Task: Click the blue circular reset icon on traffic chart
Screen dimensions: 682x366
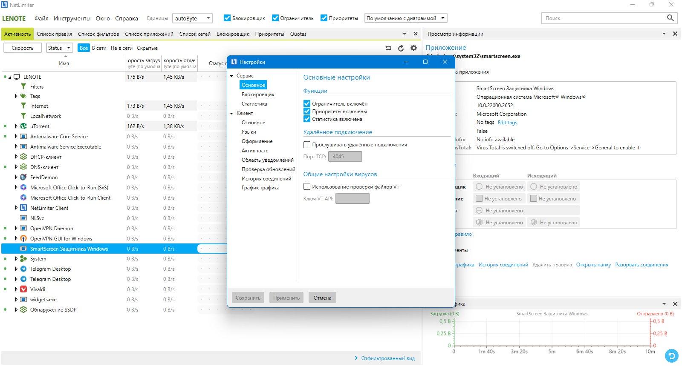Action: [x=671, y=355]
